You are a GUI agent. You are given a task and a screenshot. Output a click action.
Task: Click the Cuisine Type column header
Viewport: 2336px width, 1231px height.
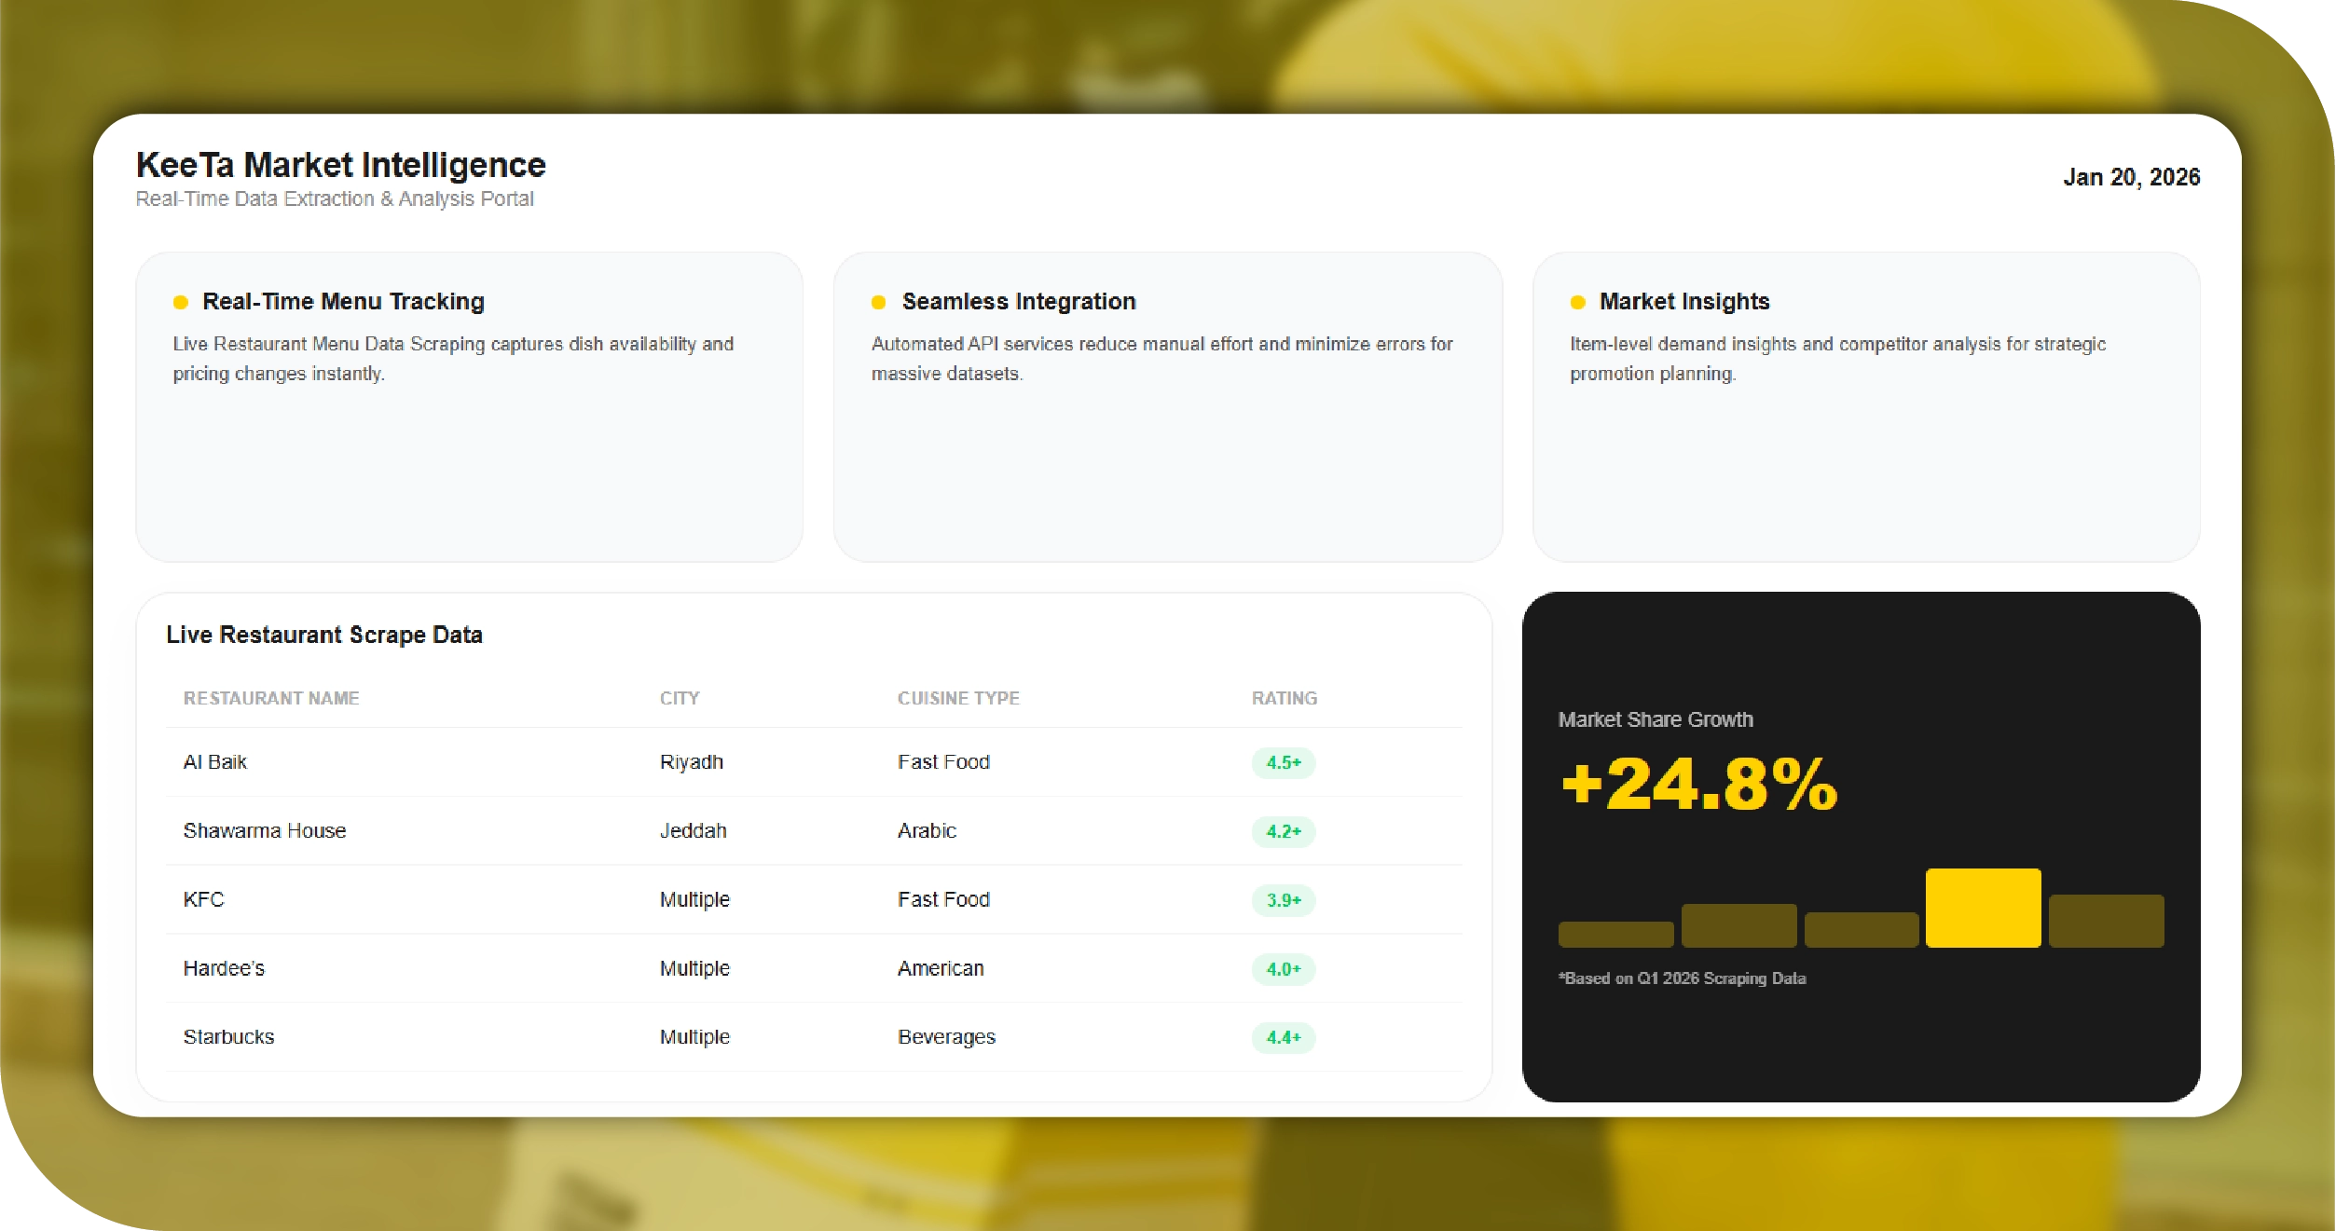958,698
